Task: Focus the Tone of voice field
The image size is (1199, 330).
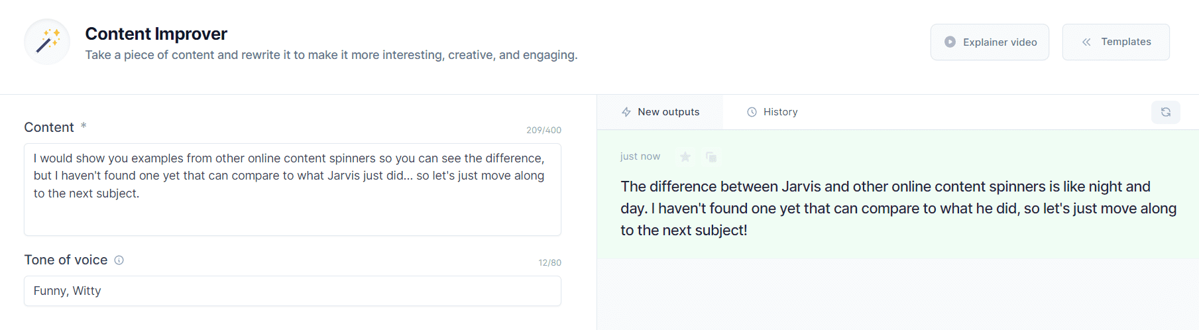Action: pyautogui.click(x=292, y=291)
